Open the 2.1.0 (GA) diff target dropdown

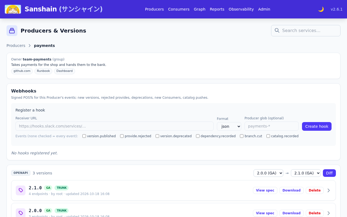pos(306,173)
